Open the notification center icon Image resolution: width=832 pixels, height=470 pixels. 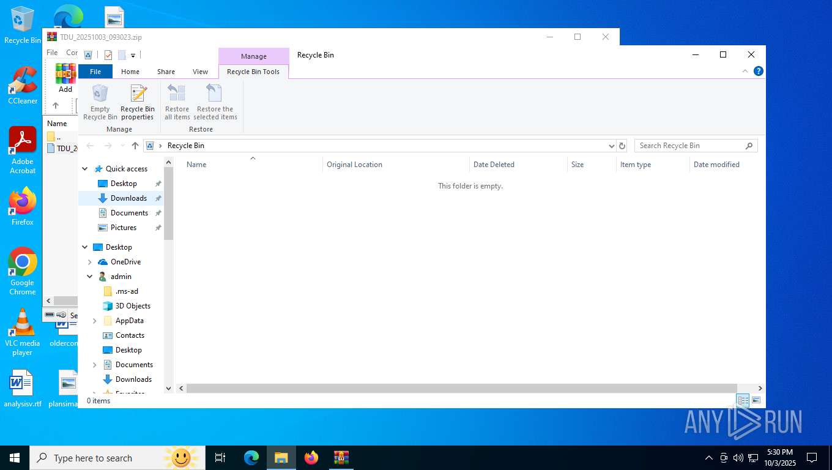point(812,458)
